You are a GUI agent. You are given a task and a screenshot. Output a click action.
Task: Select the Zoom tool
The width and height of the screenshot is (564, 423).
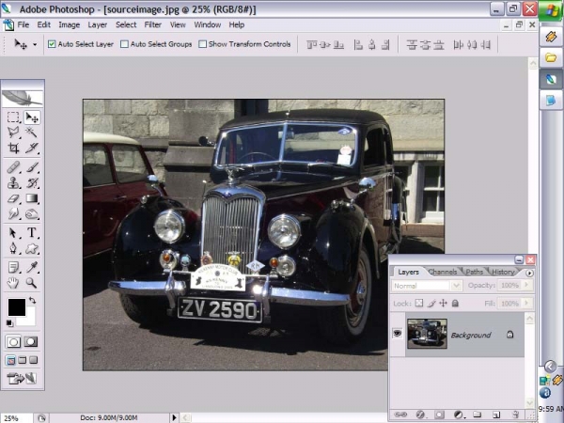coord(32,283)
